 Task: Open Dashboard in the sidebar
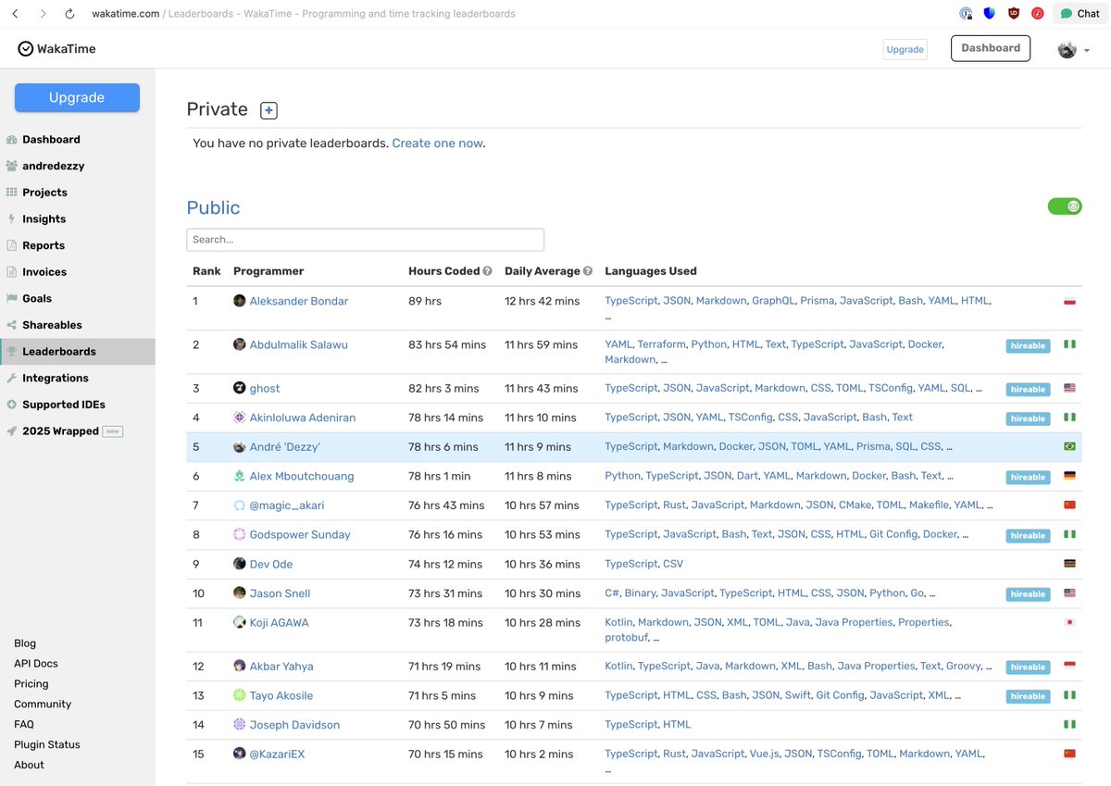(51, 139)
